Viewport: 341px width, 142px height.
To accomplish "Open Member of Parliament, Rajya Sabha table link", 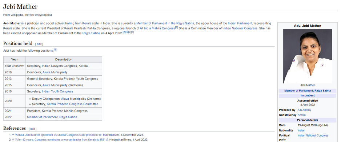I will [52, 117].
